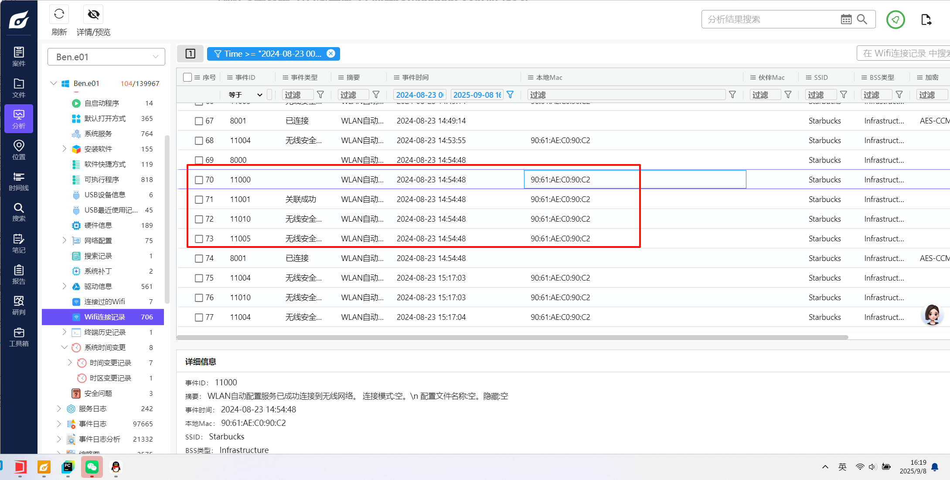Open the Timeline (时间线) sidebar icon
The height and width of the screenshot is (480, 950).
point(19,181)
